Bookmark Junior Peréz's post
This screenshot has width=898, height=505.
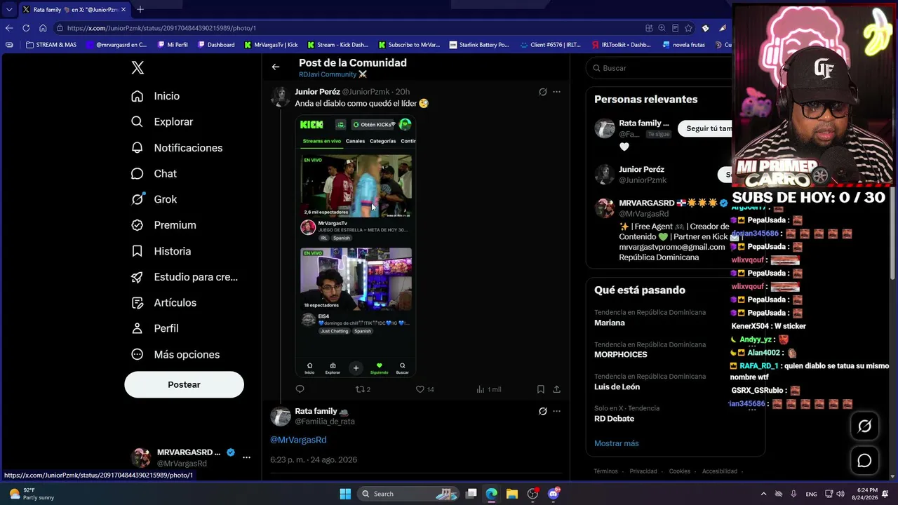click(x=540, y=389)
